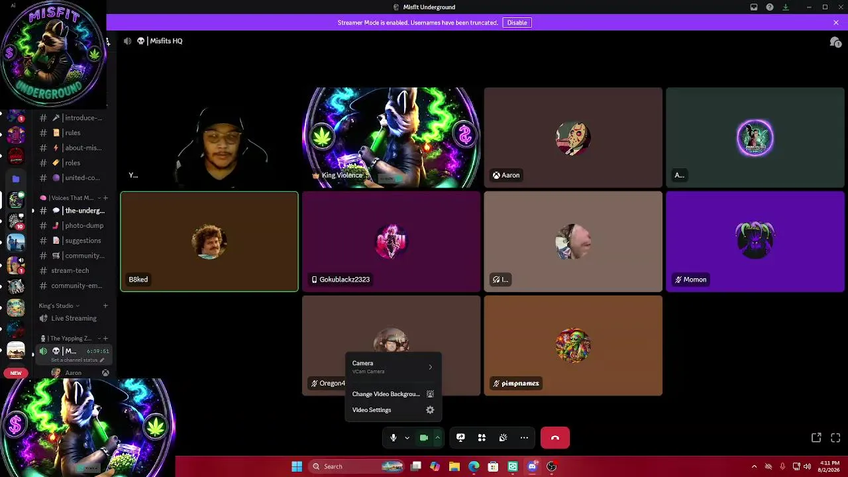Open the stream-tech channel
The image size is (848, 477).
coord(73,270)
